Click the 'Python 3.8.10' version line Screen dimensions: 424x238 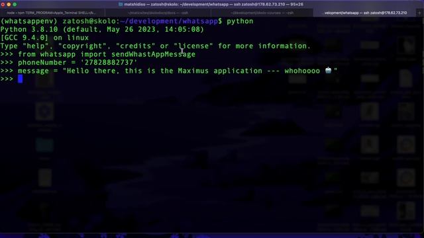(x=102, y=29)
